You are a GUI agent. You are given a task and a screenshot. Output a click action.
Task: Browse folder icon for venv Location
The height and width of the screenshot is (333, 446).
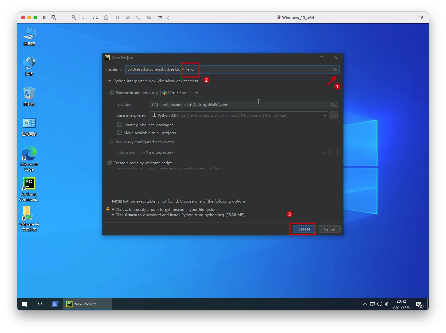tap(333, 105)
